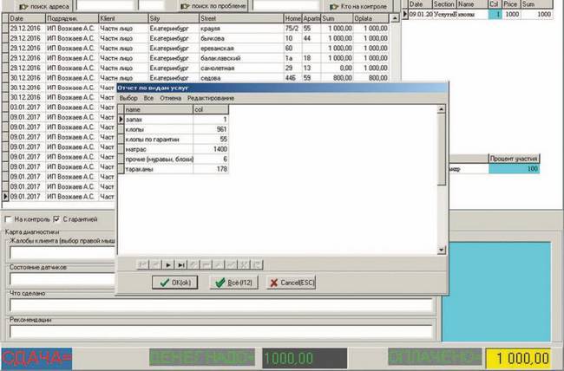Screen dimensions: 564x371
Task: Uncheck the 'С гарантией' checkbox
Action: coord(56,219)
